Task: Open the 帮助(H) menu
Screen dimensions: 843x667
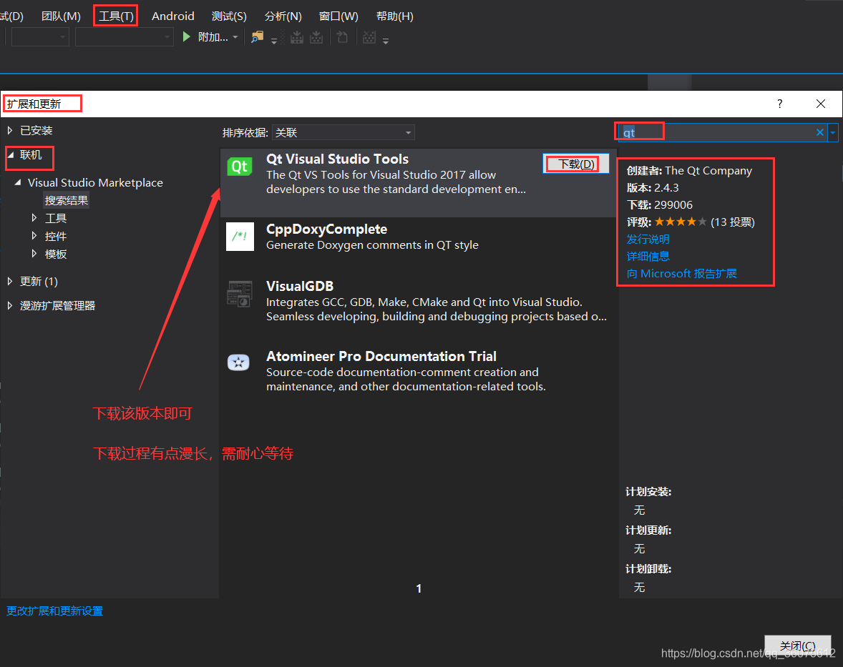Action: click(394, 16)
